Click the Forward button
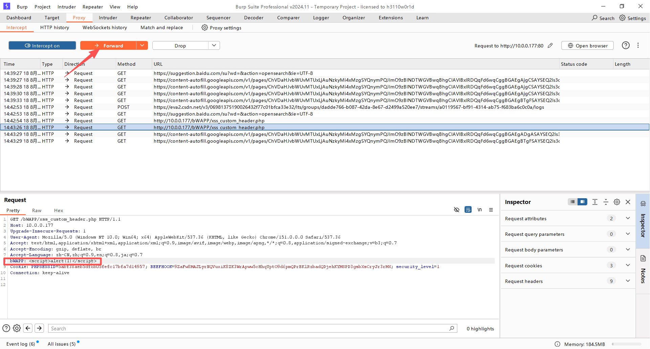Viewport: 650px width, 349px height. 108,45
